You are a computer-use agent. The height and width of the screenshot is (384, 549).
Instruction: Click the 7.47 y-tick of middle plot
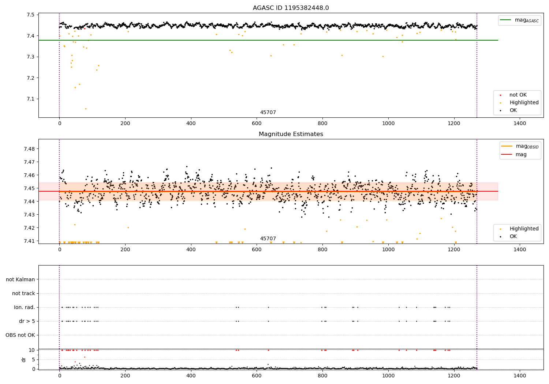coord(30,162)
